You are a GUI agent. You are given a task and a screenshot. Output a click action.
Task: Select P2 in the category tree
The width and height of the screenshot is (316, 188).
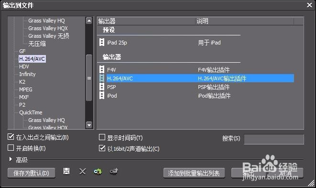point(22,105)
